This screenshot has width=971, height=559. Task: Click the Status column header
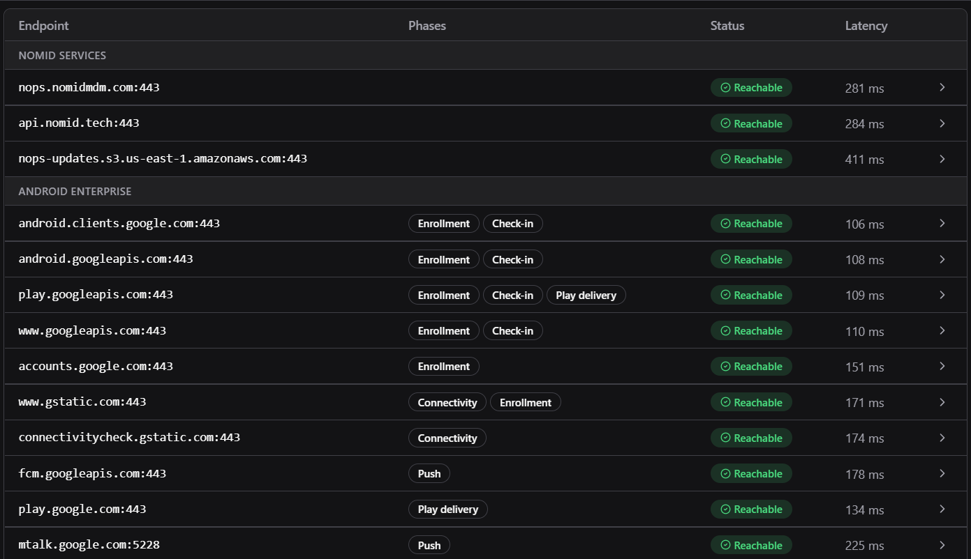[x=727, y=26]
